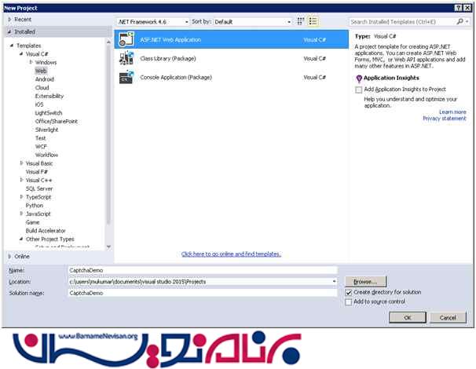The image size is (476, 369).
Task: Select the LightSwitch template category
Action: [49, 113]
